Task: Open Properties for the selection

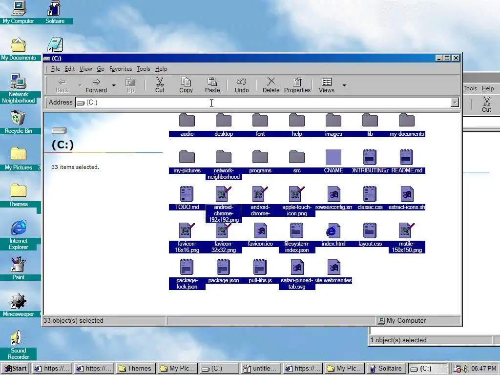Action: click(297, 85)
